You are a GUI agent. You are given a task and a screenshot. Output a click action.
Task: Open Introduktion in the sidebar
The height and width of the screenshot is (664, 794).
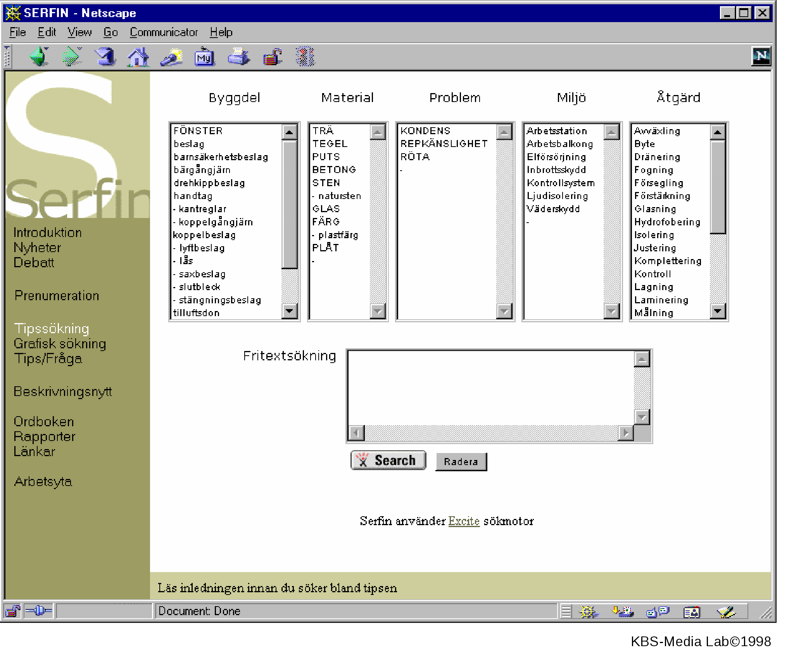[x=47, y=233]
